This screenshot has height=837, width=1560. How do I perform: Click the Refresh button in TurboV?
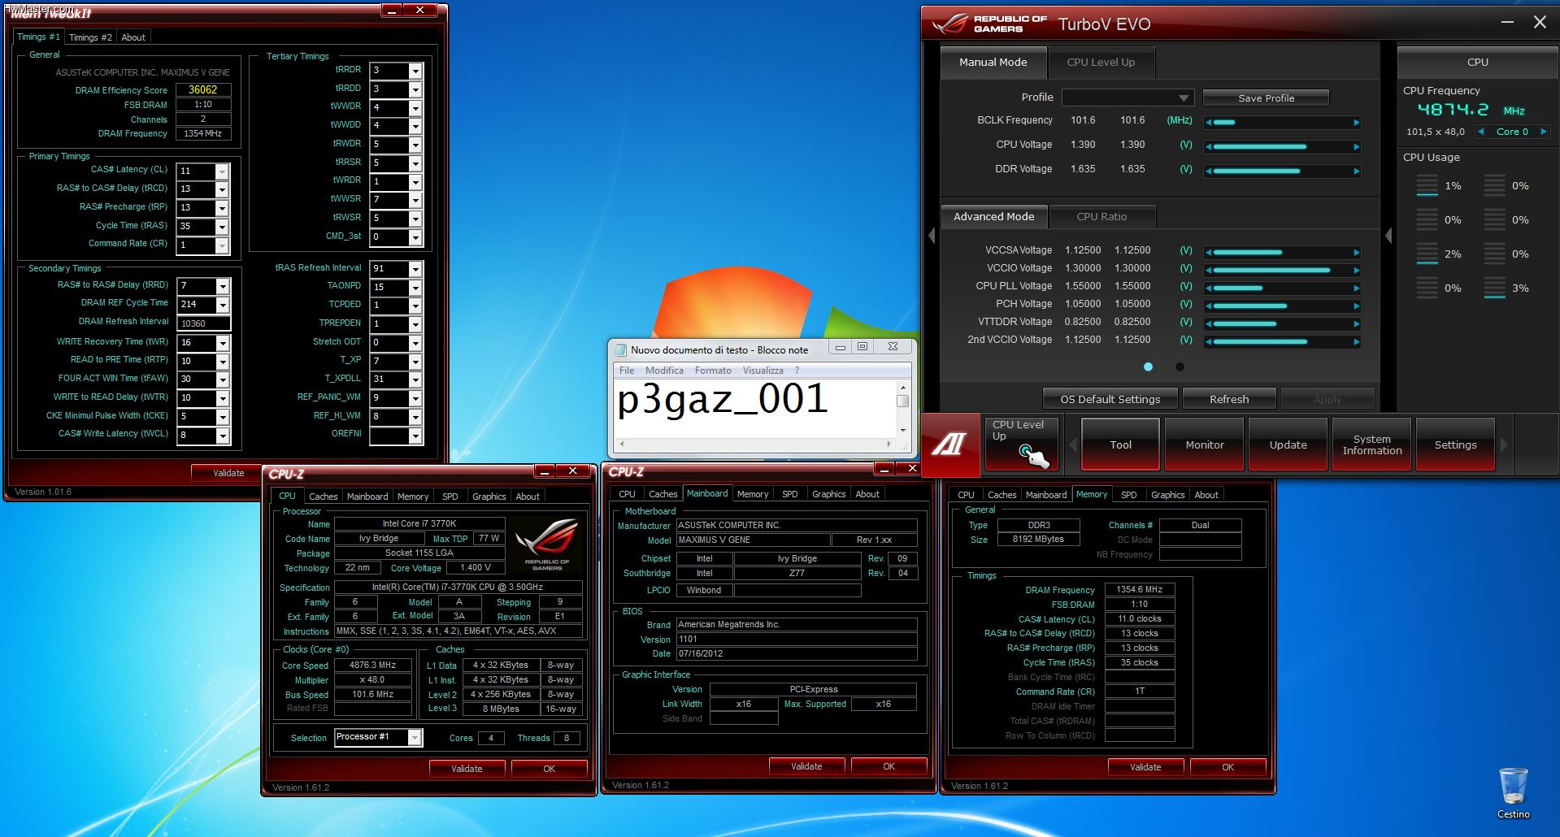click(1228, 399)
